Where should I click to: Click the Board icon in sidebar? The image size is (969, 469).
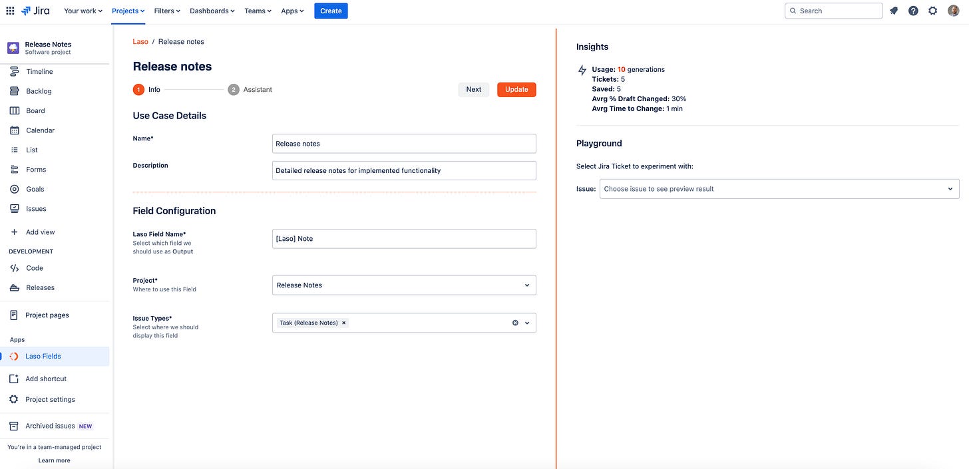click(x=14, y=110)
